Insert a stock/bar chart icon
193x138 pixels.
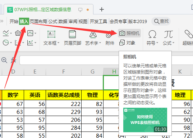point(18,43)
